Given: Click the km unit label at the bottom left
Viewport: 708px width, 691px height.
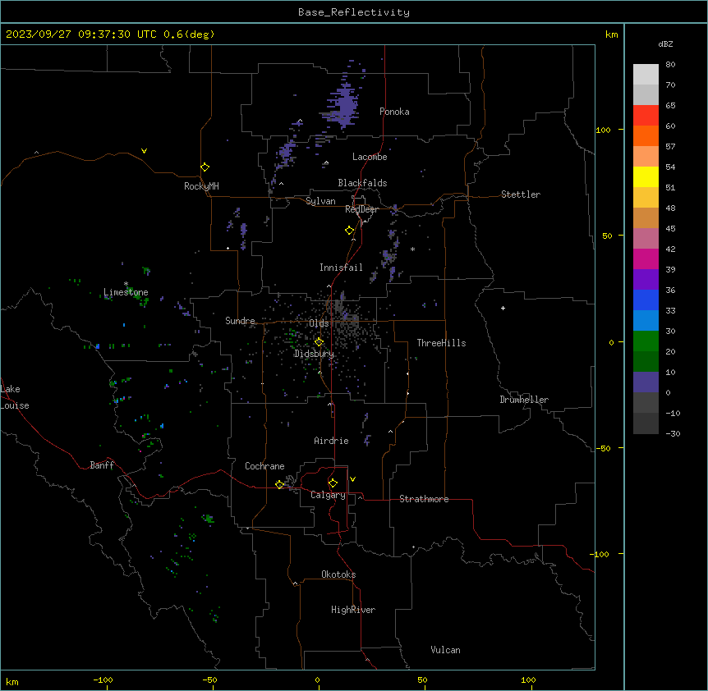Looking at the screenshot, I should click(11, 682).
